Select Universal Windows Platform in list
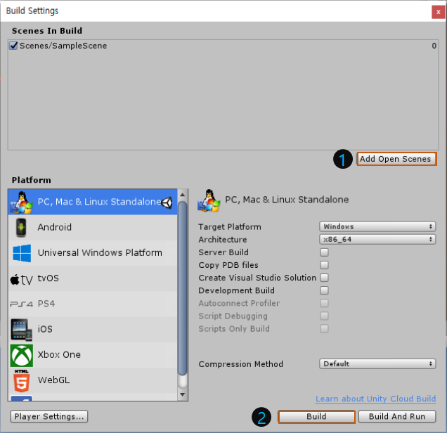 [93, 253]
